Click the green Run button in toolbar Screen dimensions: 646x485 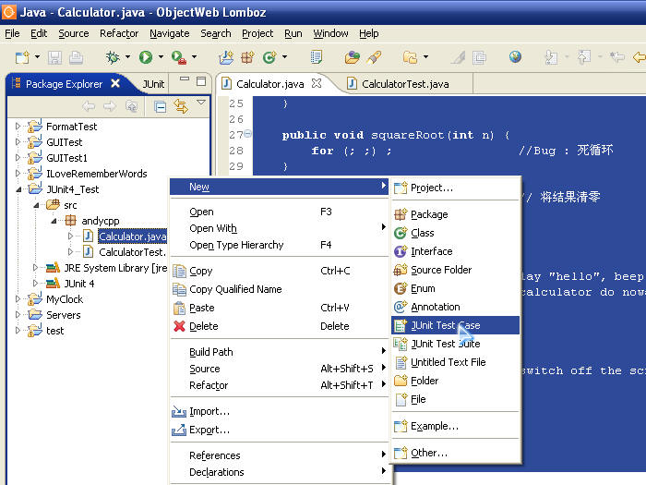point(145,57)
